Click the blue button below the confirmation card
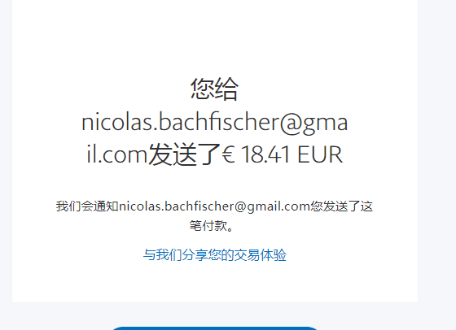The image size is (456, 330). tap(215, 328)
